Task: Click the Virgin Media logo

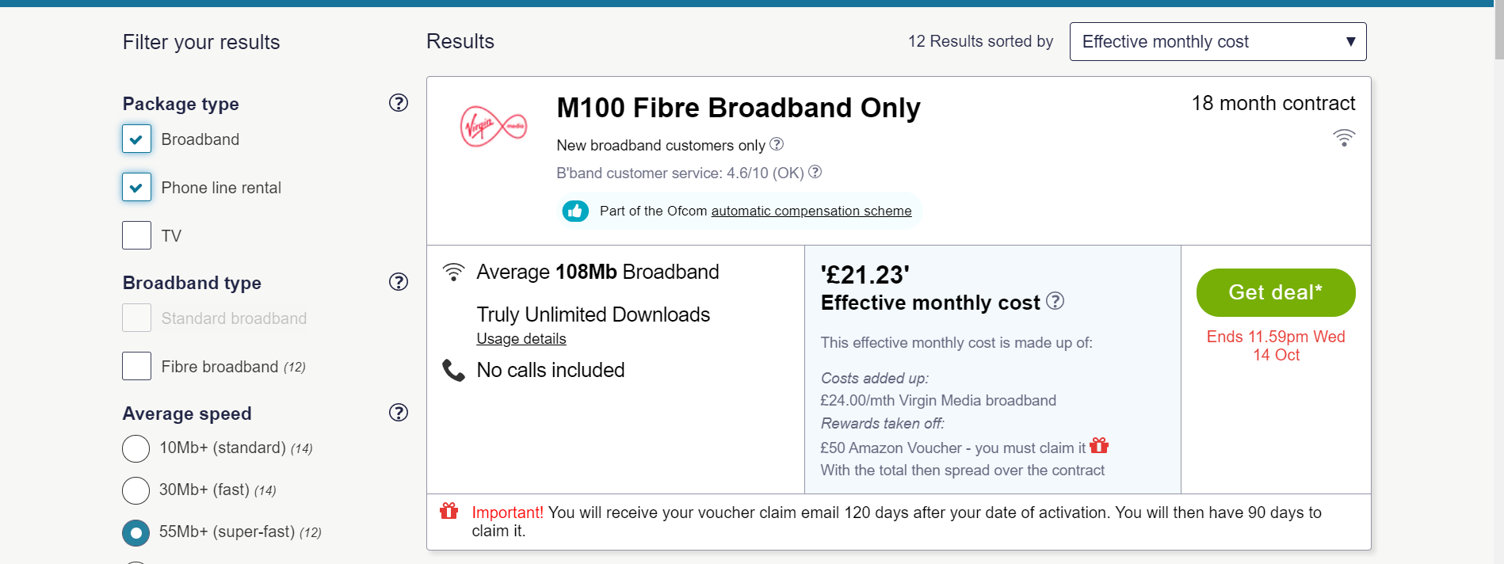Action: pyautogui.click(x=493, y=126)
